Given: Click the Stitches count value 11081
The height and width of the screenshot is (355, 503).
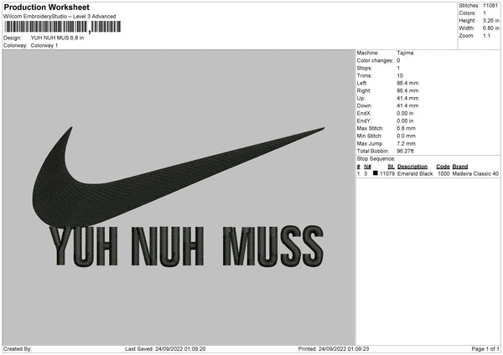Looking at the screenshot, I should pos(490,6).
